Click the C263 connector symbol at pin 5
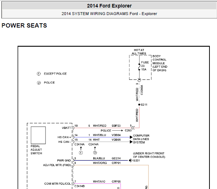 tap(133, 128)
